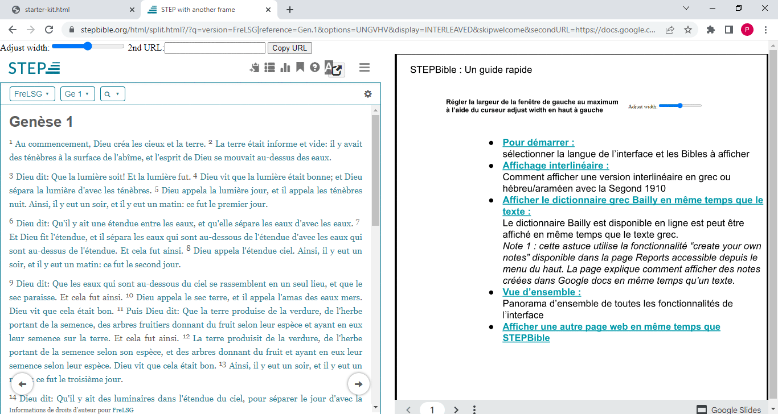
Task: Open the STEP hamburger menu
Action: [x=365, y=68]
